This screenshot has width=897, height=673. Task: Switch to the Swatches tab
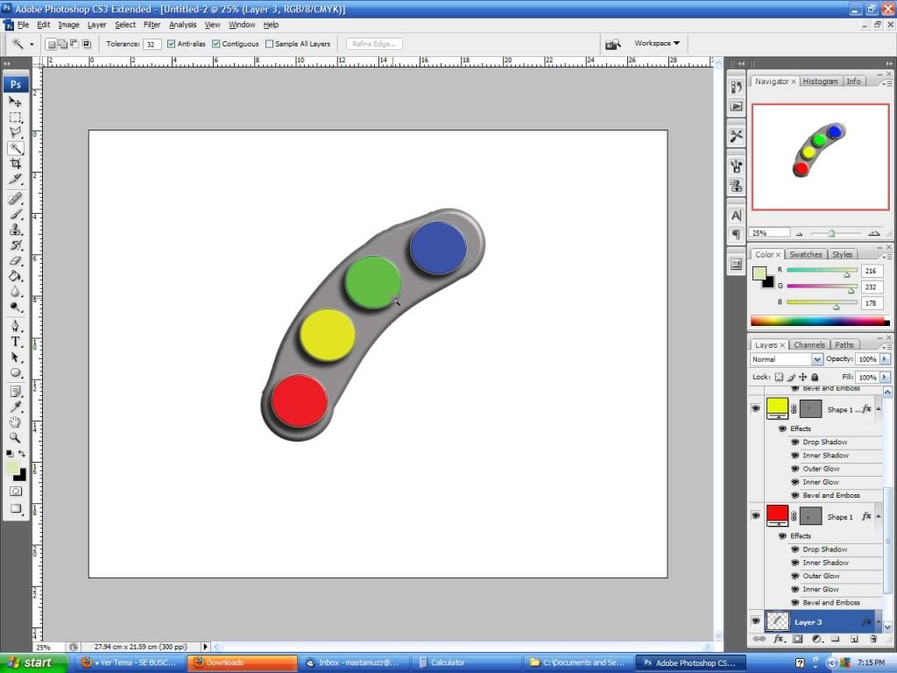[x=806, y=255]
